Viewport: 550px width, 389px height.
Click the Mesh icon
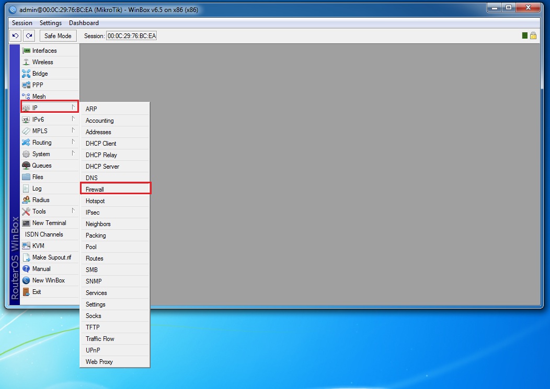(x=26, y=97)
